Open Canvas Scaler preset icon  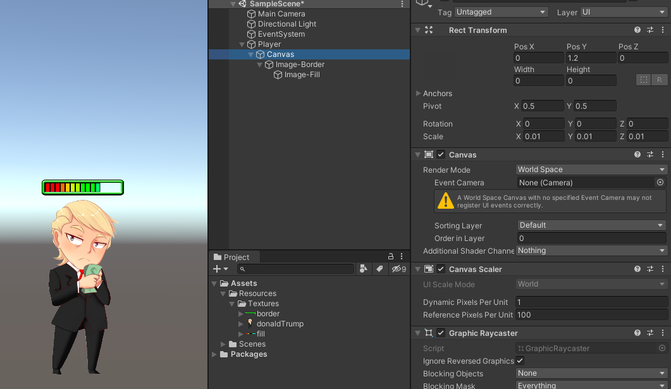[650, 269]
